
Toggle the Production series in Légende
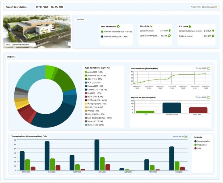(196, 145)
